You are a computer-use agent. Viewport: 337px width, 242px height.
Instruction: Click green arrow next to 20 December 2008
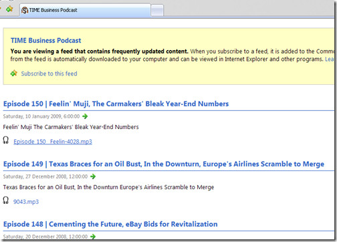click(93, 237)
